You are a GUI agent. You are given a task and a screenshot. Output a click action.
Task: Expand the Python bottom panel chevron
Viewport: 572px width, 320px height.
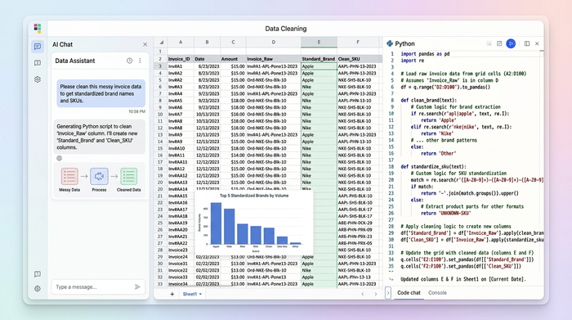point(388,293)
